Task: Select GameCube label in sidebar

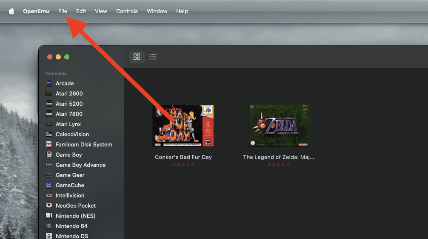Action: pyautogui.click(x=70, y=185)
